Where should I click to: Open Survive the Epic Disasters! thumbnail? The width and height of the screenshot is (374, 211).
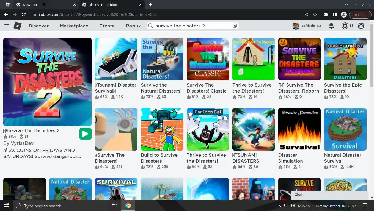[345, 59]
